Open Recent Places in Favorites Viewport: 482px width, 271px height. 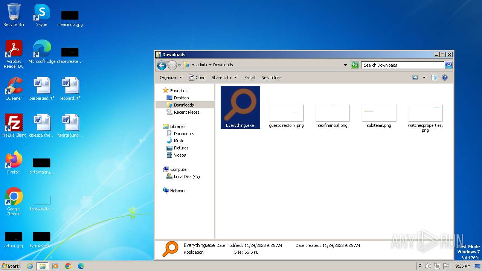(x=186, y=112)
